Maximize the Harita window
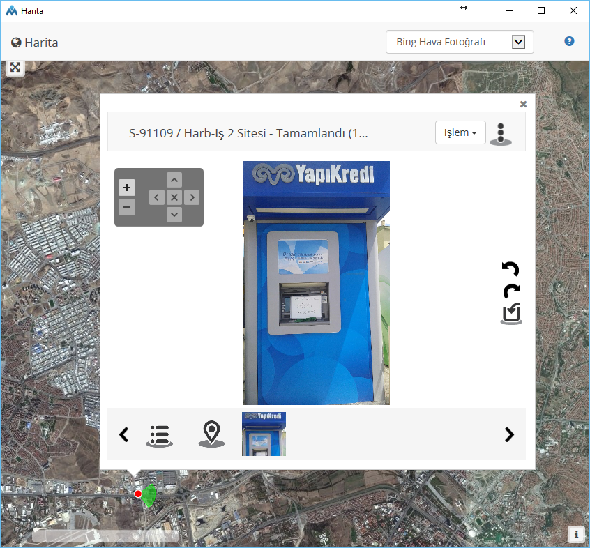 (541, 10)
